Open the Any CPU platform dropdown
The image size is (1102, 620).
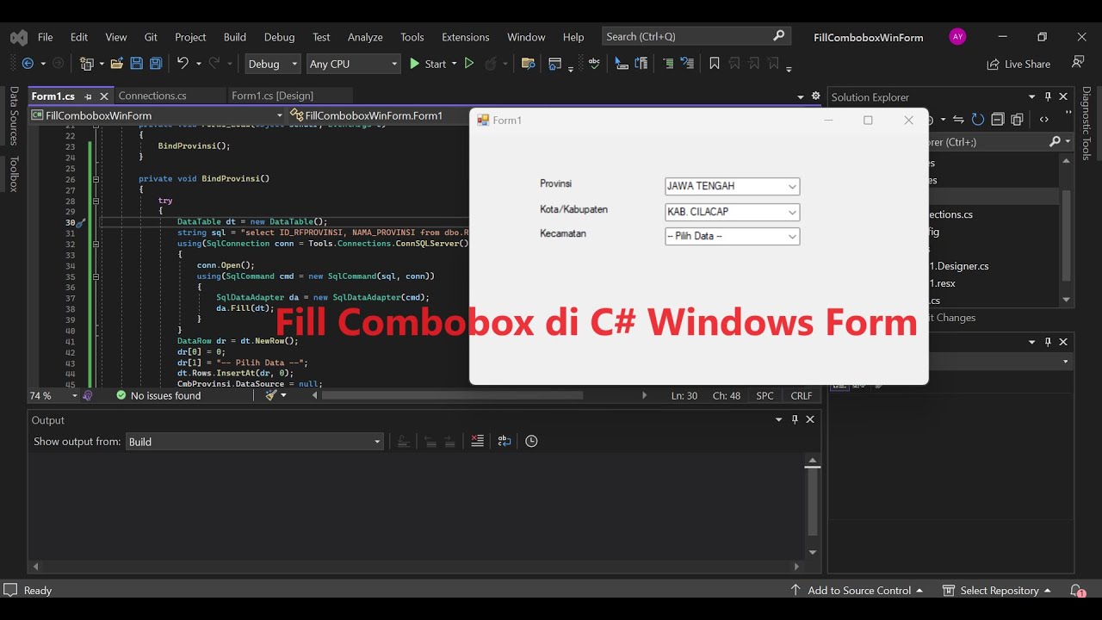(354, 64)
